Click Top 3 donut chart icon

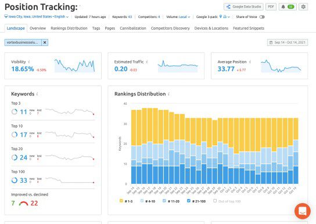pyautogui.click(x=15, y=112)
